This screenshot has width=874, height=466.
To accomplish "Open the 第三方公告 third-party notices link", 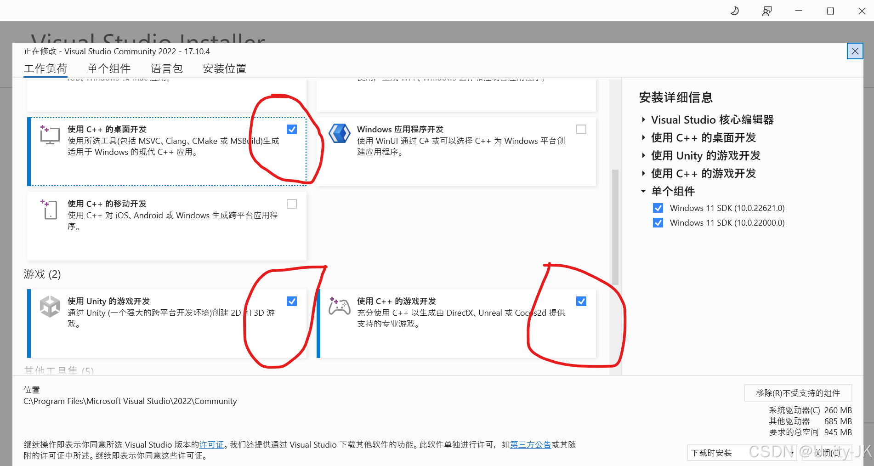I will [x=530, y=445].
